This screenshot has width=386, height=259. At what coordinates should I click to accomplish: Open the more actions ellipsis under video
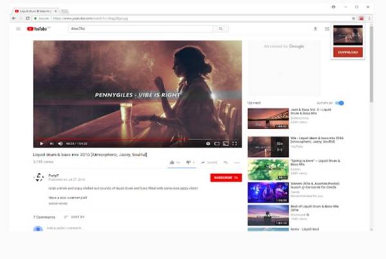pyautogui.click(x=237, y=163)
